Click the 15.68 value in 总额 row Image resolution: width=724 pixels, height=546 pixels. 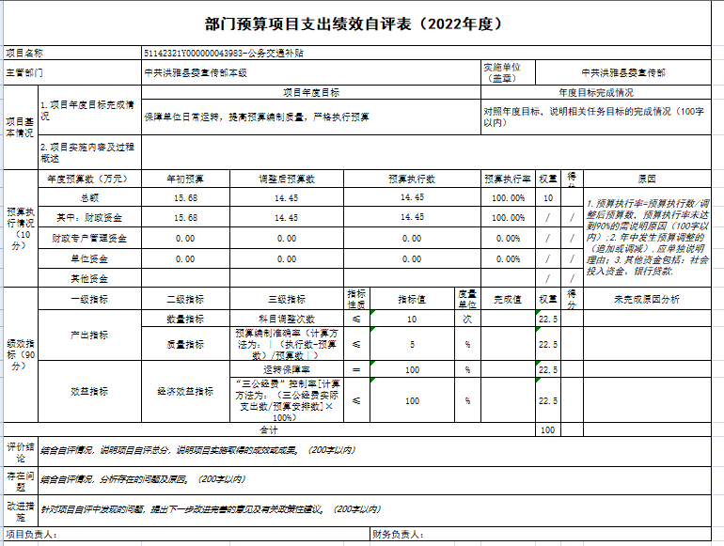click(185, 197)
